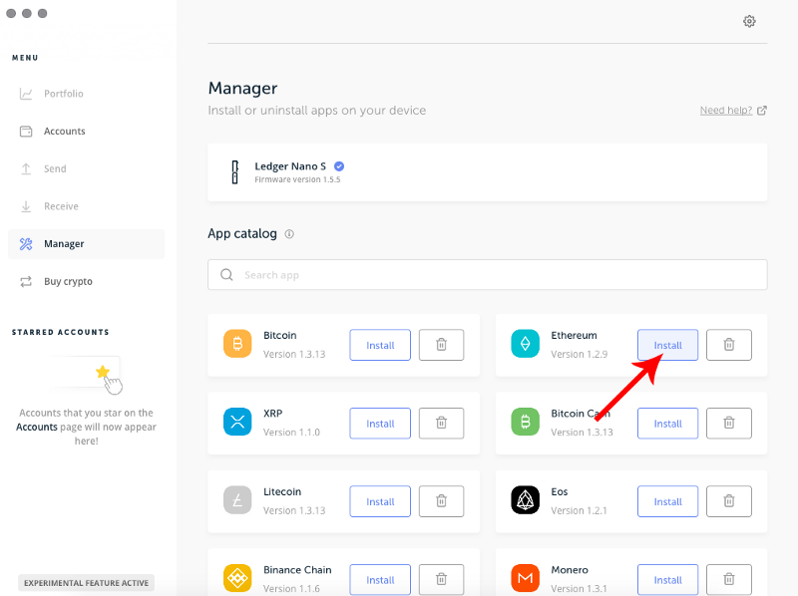This screenshot has height=596, width=798.
Task: Uninstall Binance Chain using the trash icon
Action: (x=441, y=580)
